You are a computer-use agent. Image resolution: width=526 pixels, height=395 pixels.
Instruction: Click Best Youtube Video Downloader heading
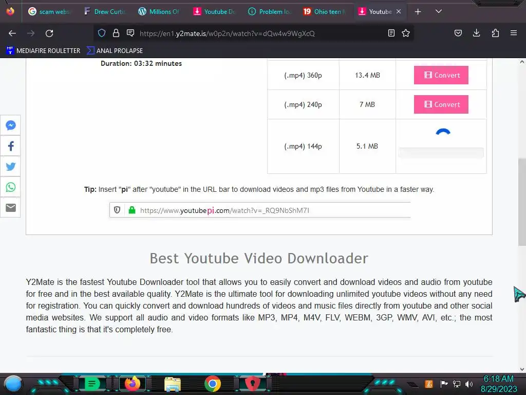259,258
